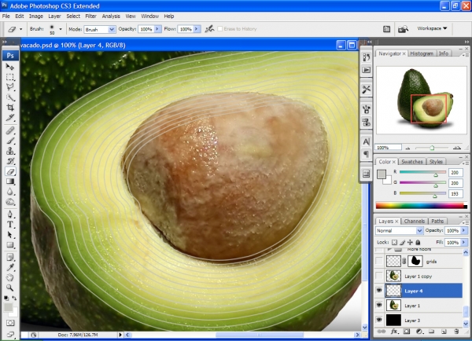
Task: Open the Layers panel Opacity arrow
Action: coord(464,231)
